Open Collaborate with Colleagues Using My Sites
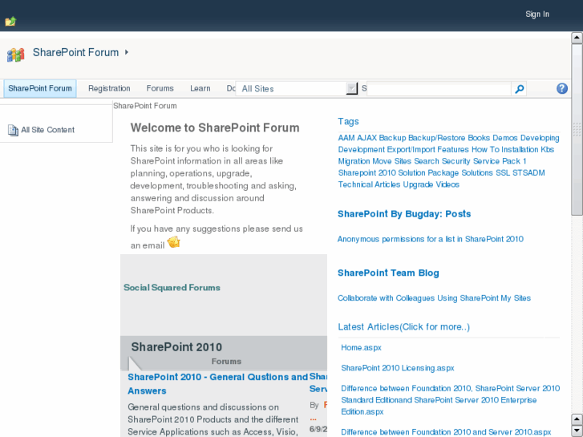The height and width of the screenshot is (437, 583). (434, 298)
